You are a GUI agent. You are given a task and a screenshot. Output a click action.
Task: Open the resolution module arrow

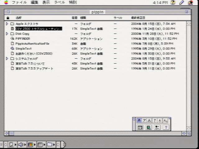tap(44, 144)
